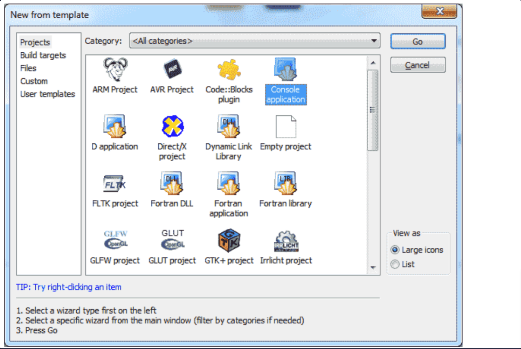Switch to Build targets wizard type

point(43,55)
